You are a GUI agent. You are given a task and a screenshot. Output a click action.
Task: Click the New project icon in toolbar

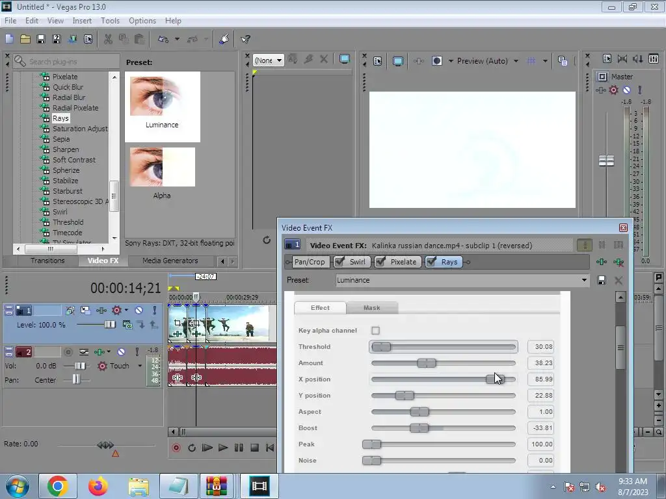9,39
